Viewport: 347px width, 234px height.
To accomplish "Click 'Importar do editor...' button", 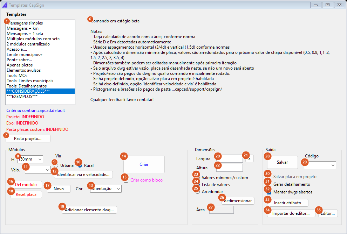I will pyautogui.click(x=291, y=213).
